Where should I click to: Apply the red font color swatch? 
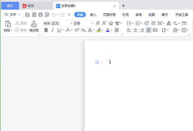[x=107, y=30]
